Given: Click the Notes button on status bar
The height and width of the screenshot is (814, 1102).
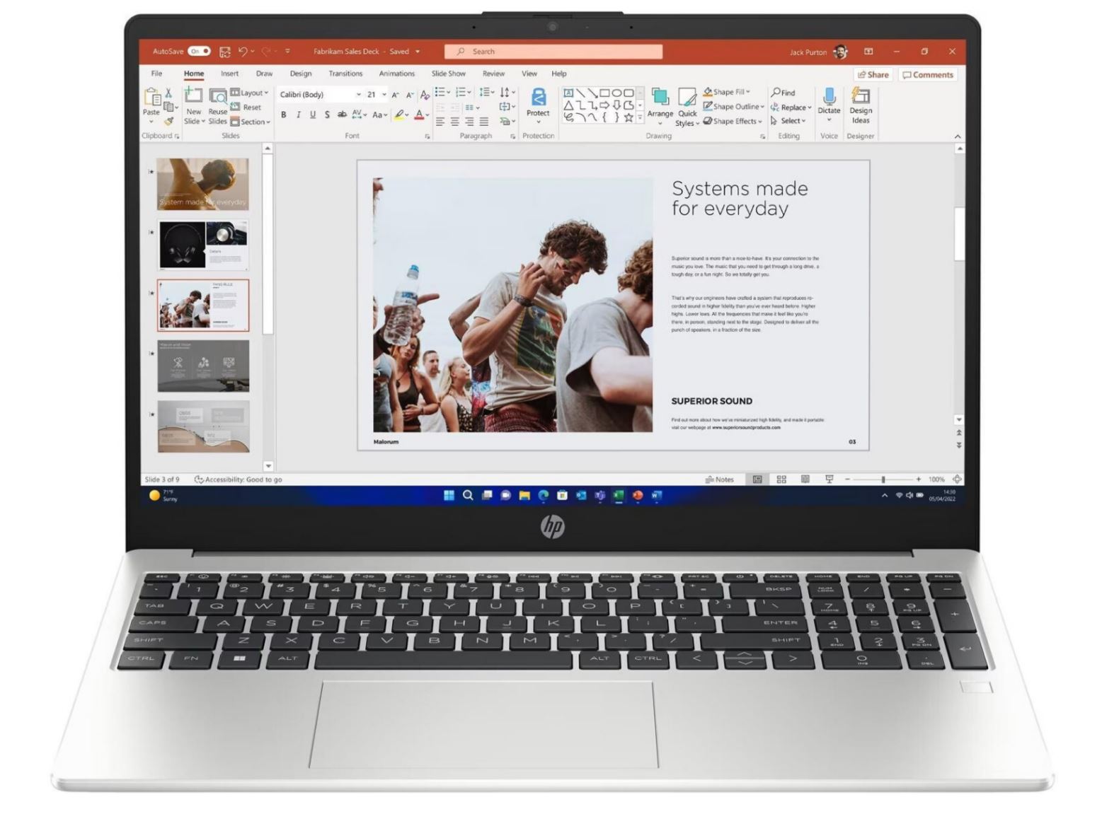Looking at the screenshot, I should (x=721, y=479).
